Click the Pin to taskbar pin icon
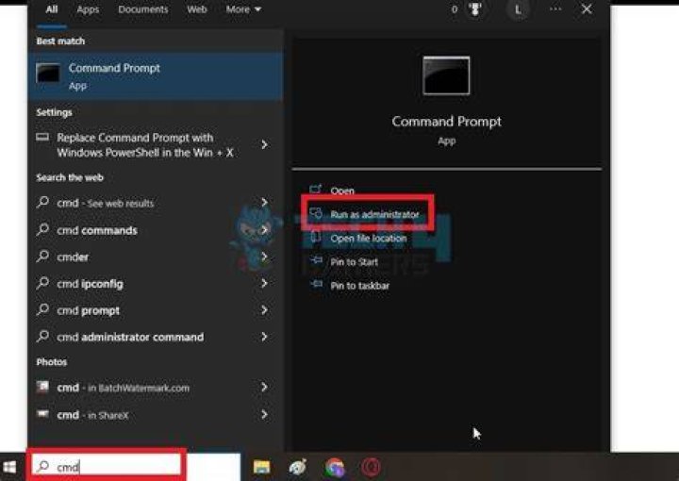 pyautogui.click(x=316, y=284)
